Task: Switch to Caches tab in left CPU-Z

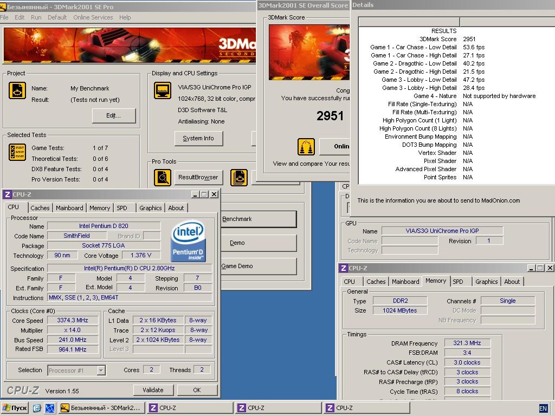Action: tap(40, 208)
